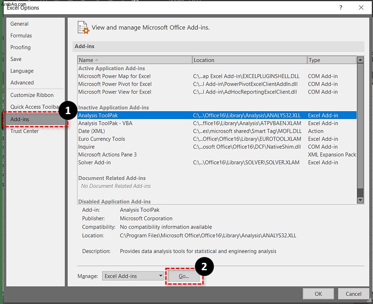Close the Excel Options dialog
The height and width of the screenshot is (304, 373).
(361, 7)
